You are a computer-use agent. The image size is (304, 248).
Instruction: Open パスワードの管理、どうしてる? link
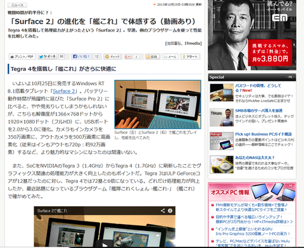tap(258, 88)
